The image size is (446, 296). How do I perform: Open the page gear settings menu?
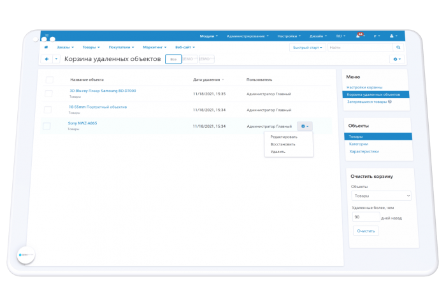(397, 59)
